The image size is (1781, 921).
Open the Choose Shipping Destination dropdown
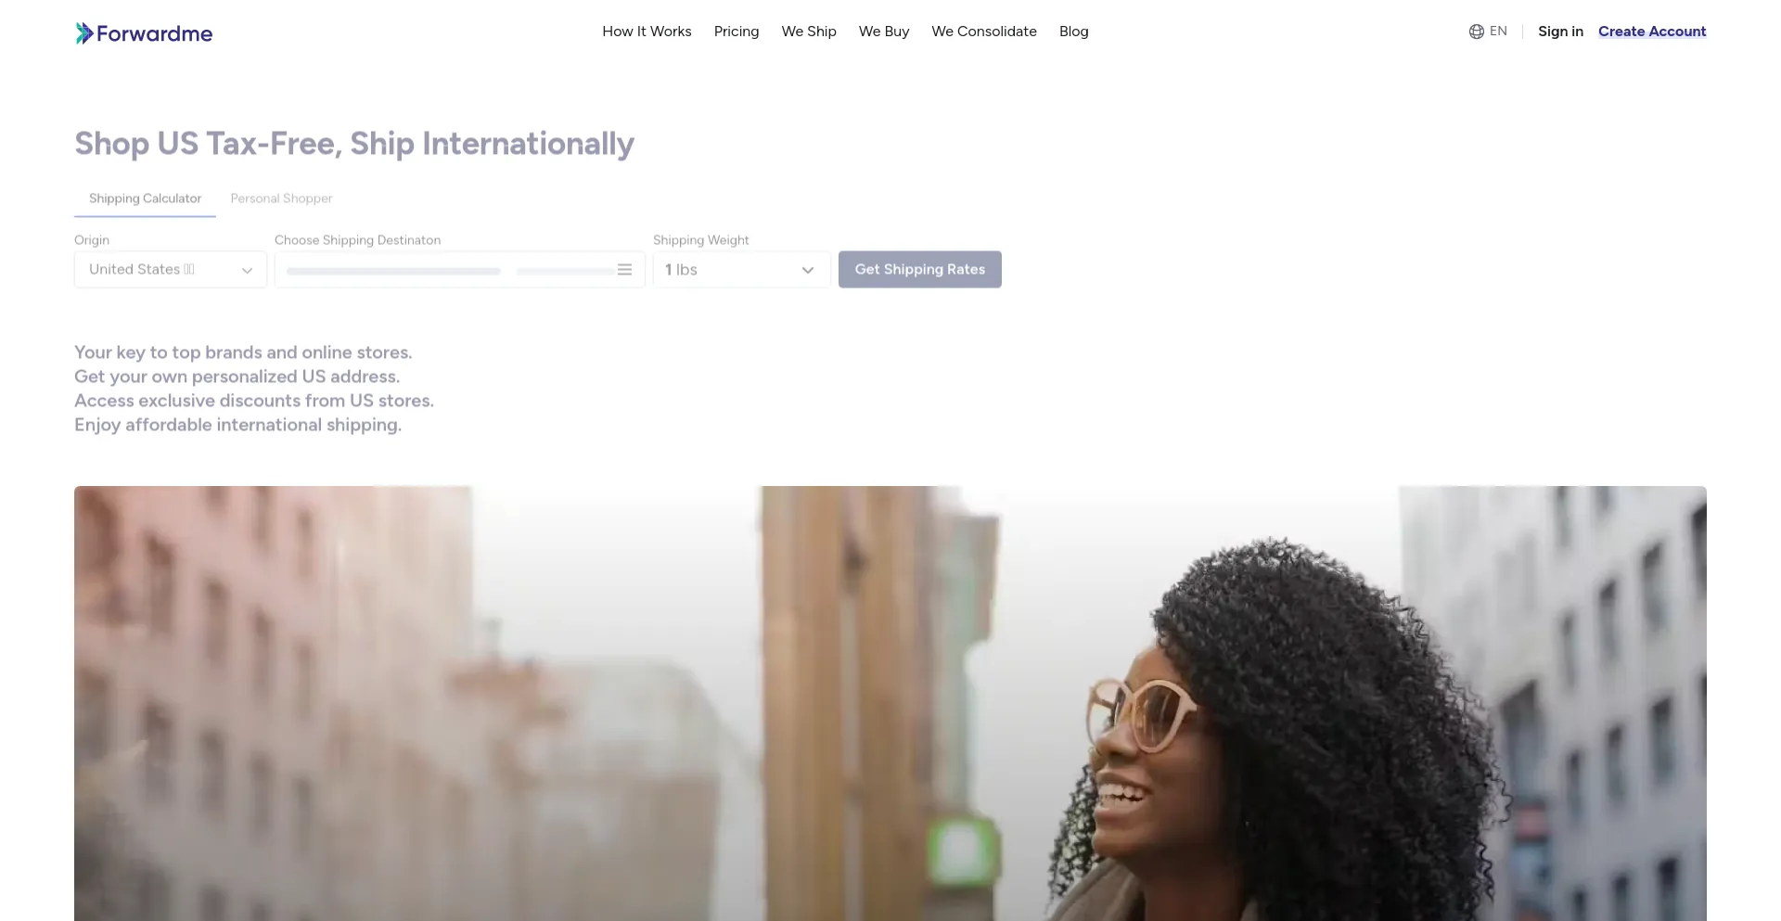click(x=460, y=270)
